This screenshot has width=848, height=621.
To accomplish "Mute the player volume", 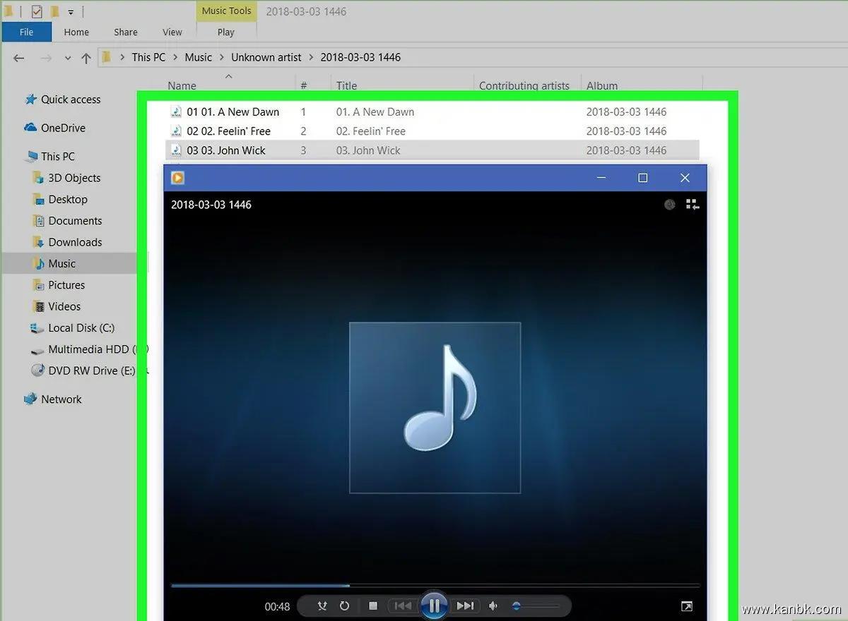I will tap(493, 605).
